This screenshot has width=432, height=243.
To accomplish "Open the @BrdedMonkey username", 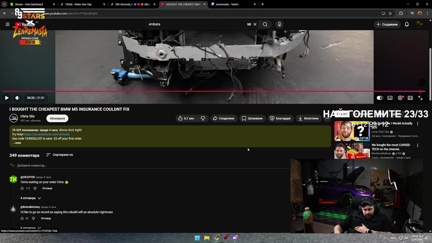I will tap(30, 207).
